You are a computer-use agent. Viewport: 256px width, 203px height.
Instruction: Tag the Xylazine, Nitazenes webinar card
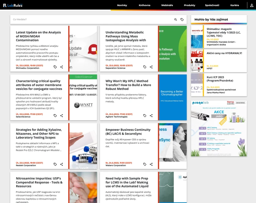[55, 164]
